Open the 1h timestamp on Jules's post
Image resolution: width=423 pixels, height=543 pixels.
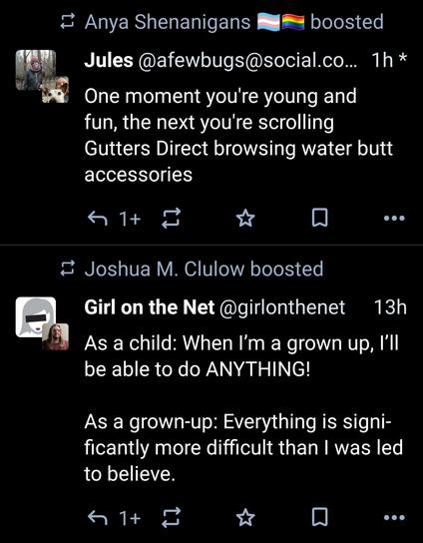382,61
